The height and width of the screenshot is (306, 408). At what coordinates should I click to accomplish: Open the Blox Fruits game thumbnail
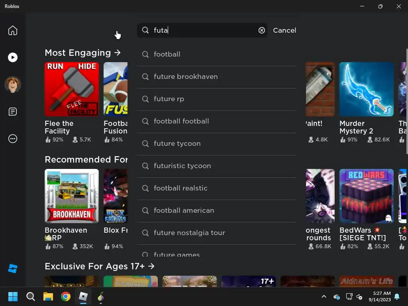[116, 196]
